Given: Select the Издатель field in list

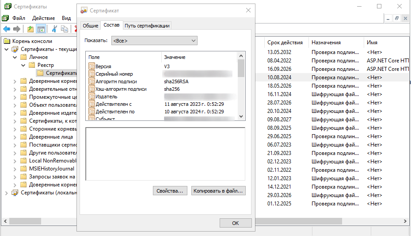Looking at the screenshot, I should pos(106,97).
